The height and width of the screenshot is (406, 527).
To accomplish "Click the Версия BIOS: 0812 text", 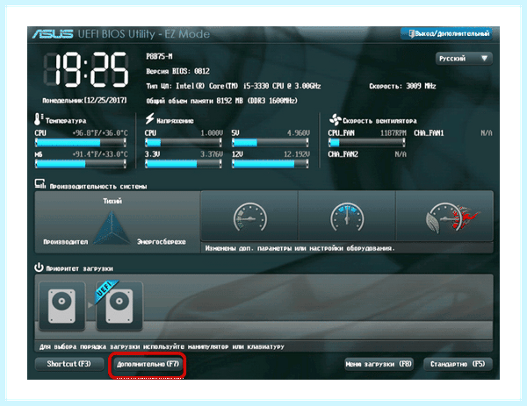I will tap(177, 71).
